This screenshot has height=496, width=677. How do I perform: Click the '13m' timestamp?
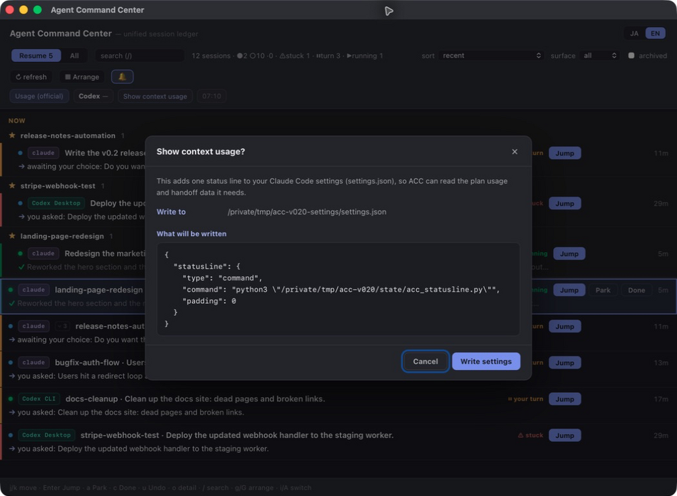[661, 363]
